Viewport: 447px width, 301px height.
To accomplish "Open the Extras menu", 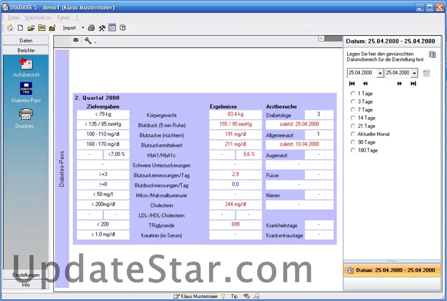I will click(x=63, y=18).
